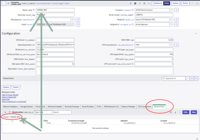Toggle column search magnifier in list header
The width and height of the screenshot is (200, 140).
point(13,122)
